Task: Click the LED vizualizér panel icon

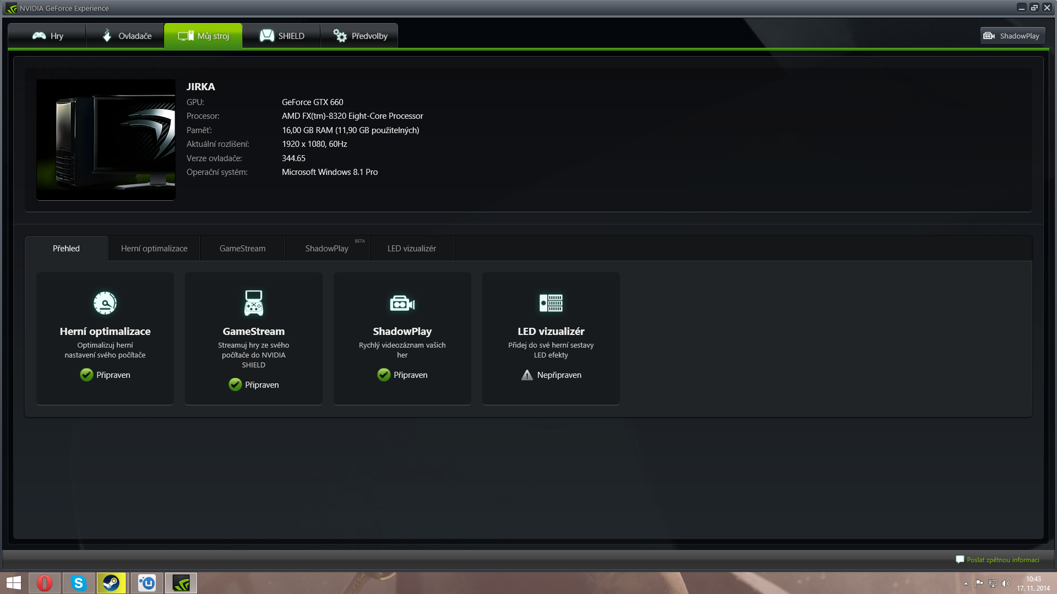Action: tap(551, 302)
